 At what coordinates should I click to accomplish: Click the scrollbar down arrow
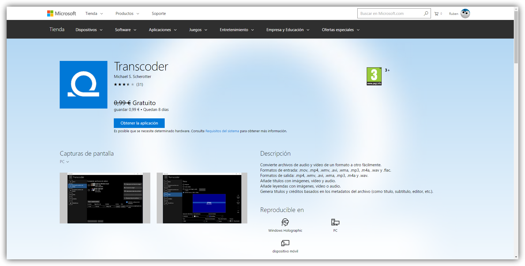[516, 257]
